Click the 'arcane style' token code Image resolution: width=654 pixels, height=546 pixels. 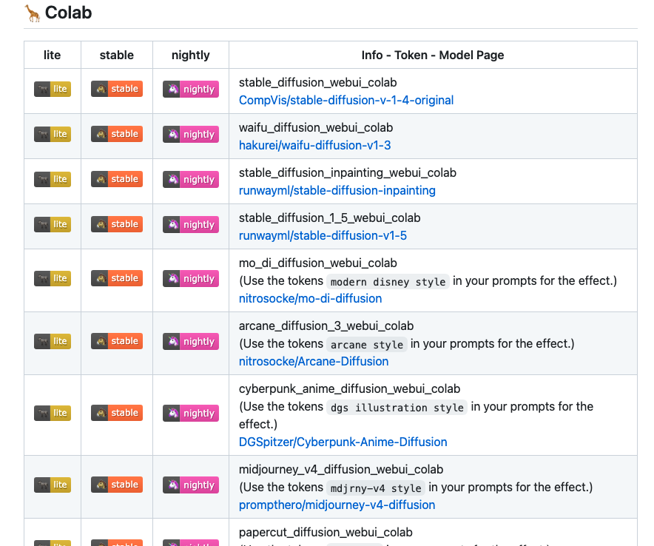[x=367, y=345]
